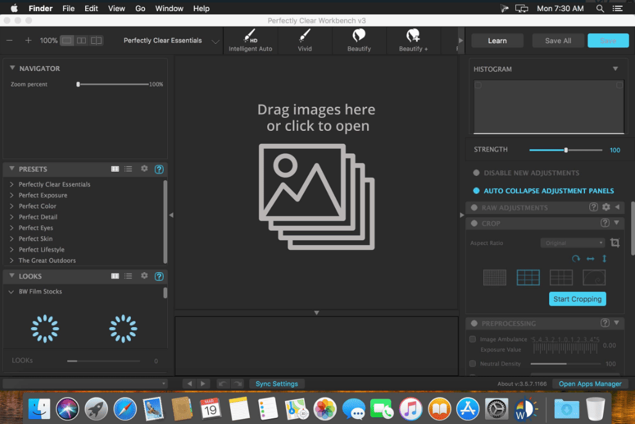Apply the Beautify + preset
This screenshot has width=635, height=424.
[x=413, y=41]
